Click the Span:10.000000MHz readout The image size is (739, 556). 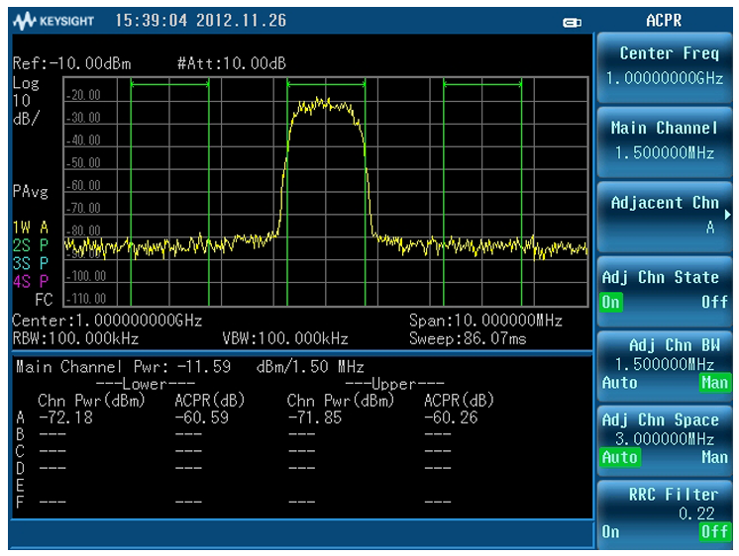(x=485, y=322)
